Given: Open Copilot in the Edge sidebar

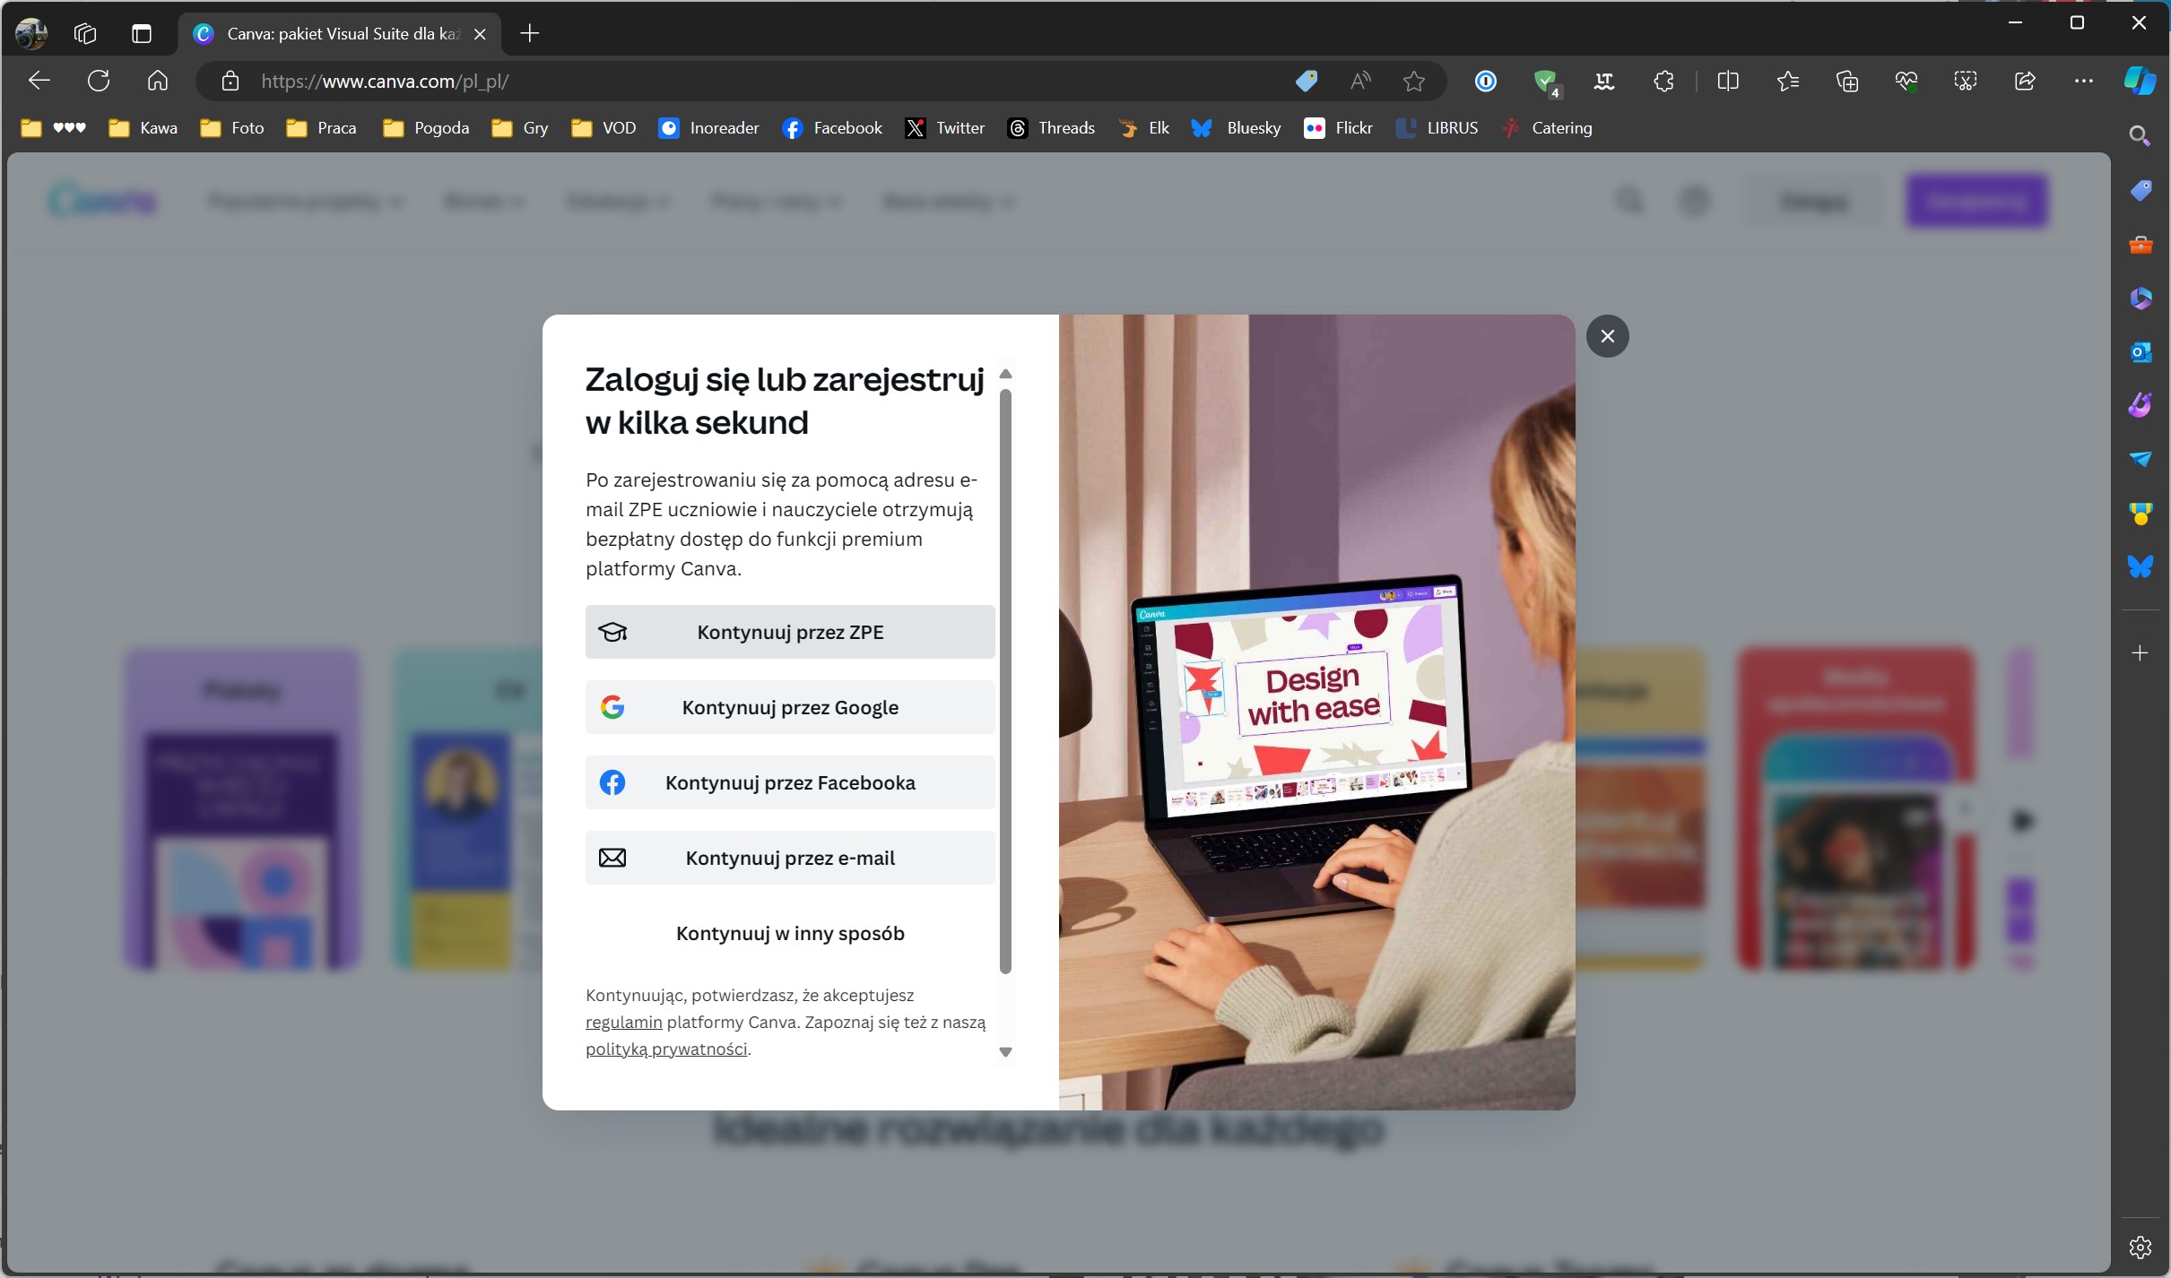Looking at the screenshot, I should tap(2141, 81).
